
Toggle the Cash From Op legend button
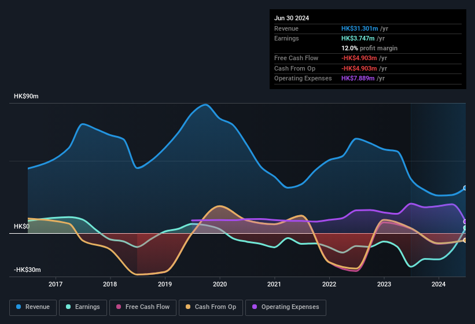211,307
